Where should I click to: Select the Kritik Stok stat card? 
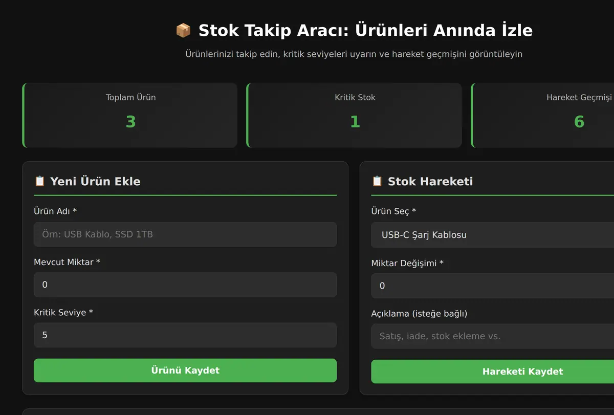tap(354, 115)
